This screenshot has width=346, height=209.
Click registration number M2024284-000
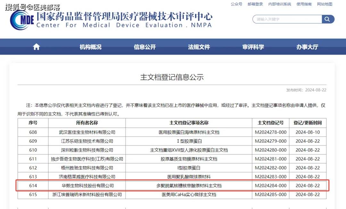coord(271,186)
